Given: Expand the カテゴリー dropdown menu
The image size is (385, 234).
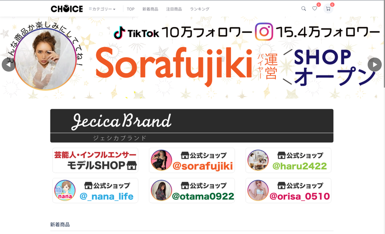Looking at the screenshot, I should pyautogui.click(x=102, y=9).
